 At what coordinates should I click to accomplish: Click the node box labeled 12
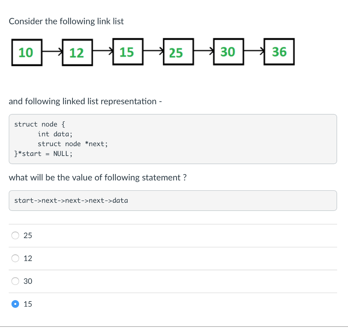pyautogui.click(x=77, y=53)
